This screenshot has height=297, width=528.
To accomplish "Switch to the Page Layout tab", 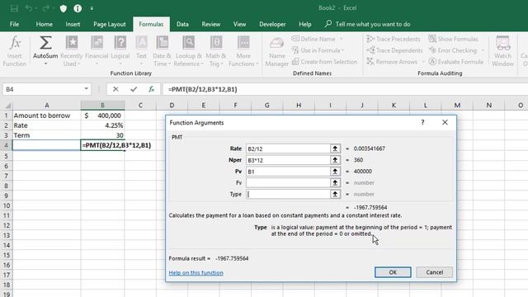I will pyautogui.click(x=110, y=24).
